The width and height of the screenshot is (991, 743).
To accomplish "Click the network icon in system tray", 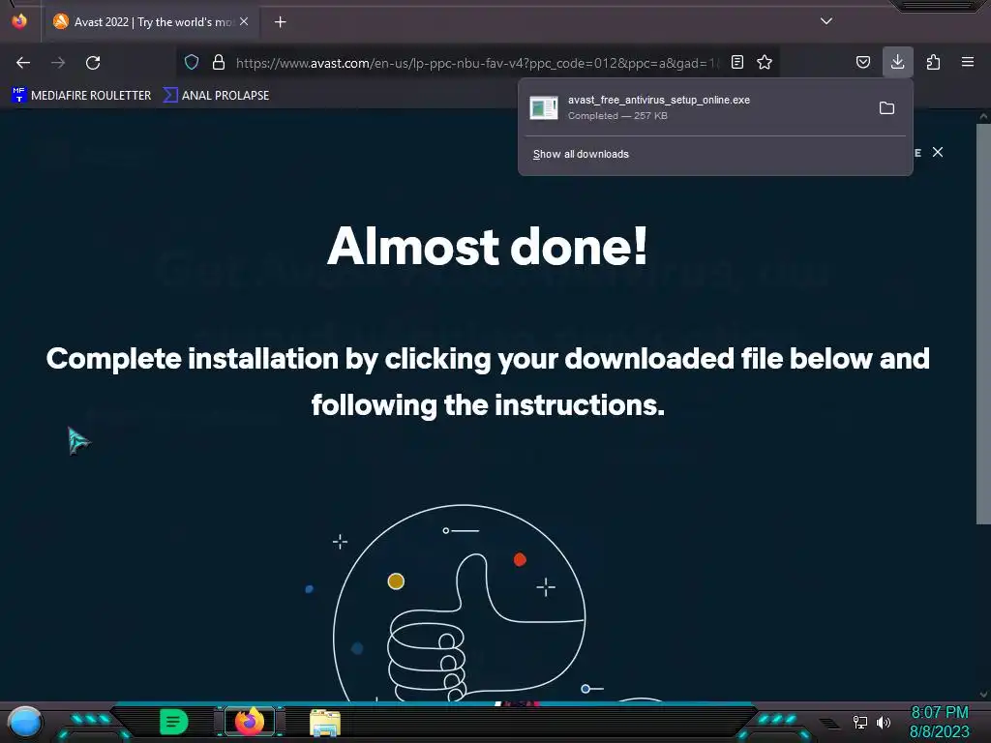I will pyautogui.click(x=860, y=722).
